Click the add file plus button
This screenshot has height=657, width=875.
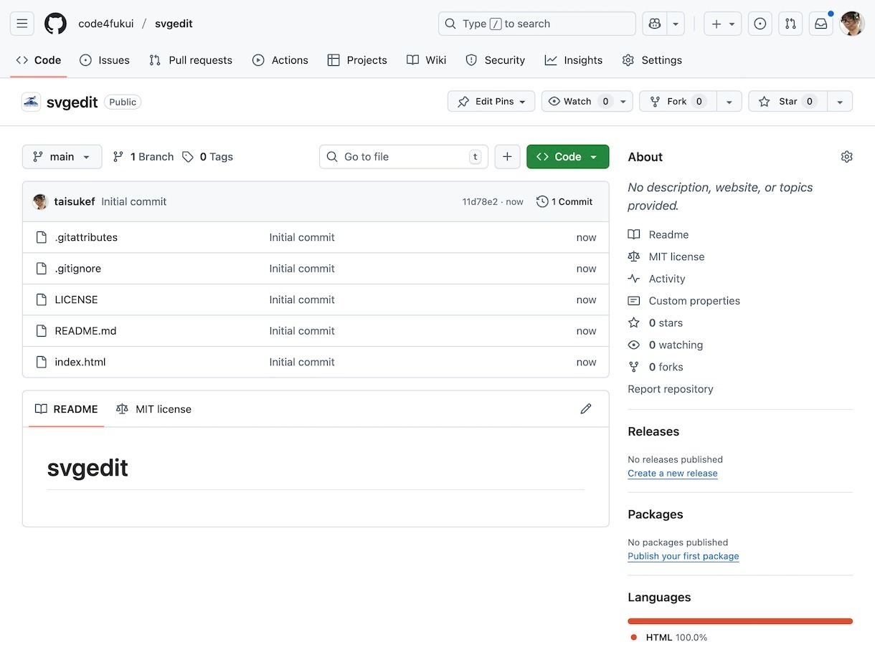[507, 157]
